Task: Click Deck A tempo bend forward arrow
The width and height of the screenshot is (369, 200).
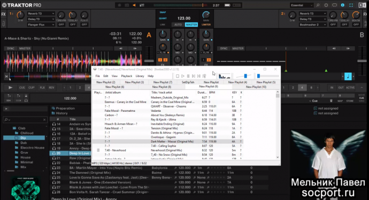Action: tap(135, 49)
